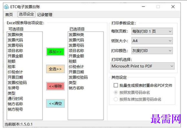This screenshot has width=187, height=129.
Task: Select 类型 in 可选项目 list
Action: click(x=12, y=93)
